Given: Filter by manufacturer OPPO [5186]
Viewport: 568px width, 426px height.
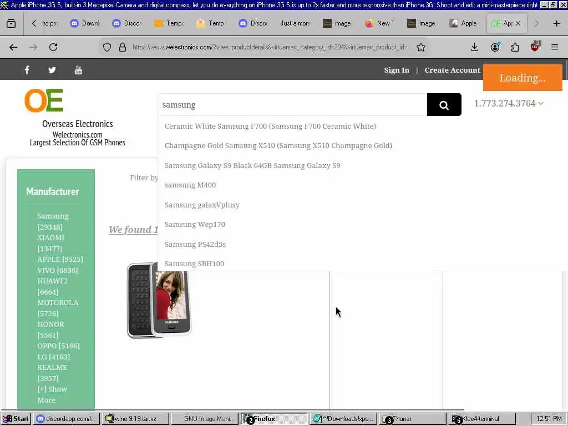Looking at the screenshot, I should click(58, 346).
